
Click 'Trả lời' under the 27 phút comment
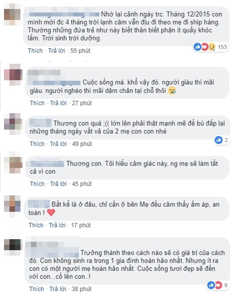pyautogui.click(x=58, y=103)
